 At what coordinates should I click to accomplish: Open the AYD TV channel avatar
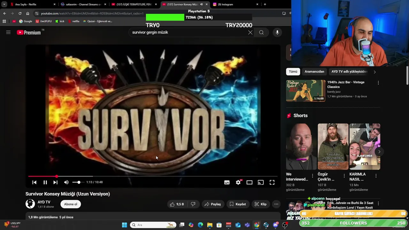point(30,204)
